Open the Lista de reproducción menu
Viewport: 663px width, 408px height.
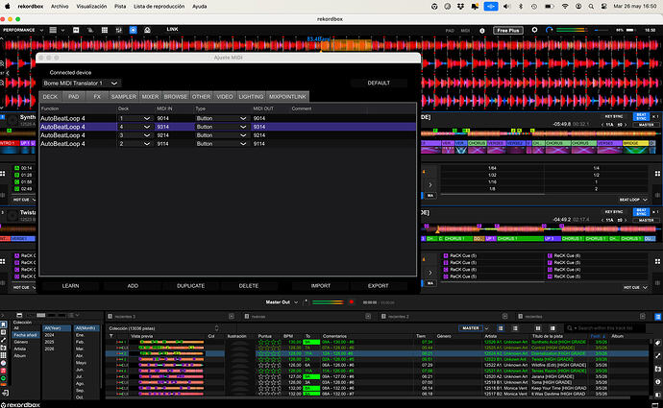coord(159,7)
